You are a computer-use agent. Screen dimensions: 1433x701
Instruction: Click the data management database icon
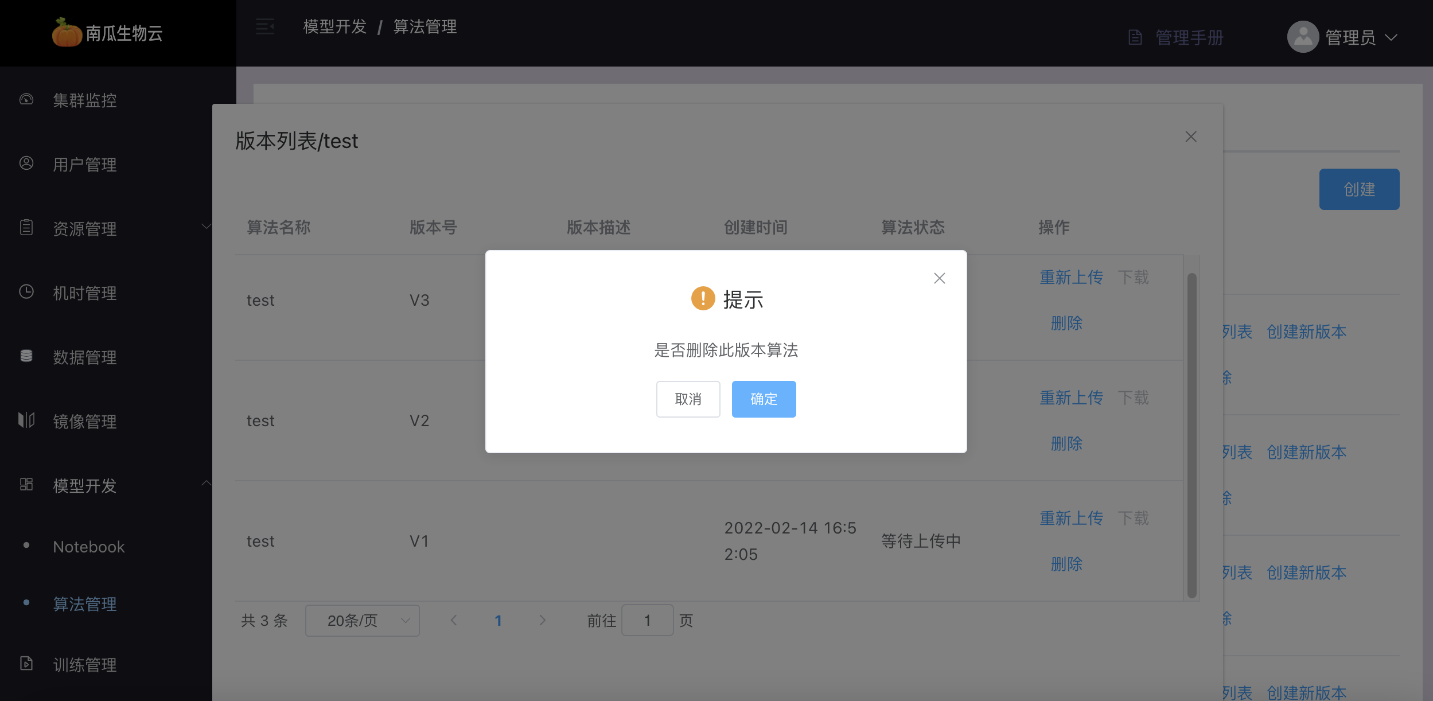pos(26,356)
